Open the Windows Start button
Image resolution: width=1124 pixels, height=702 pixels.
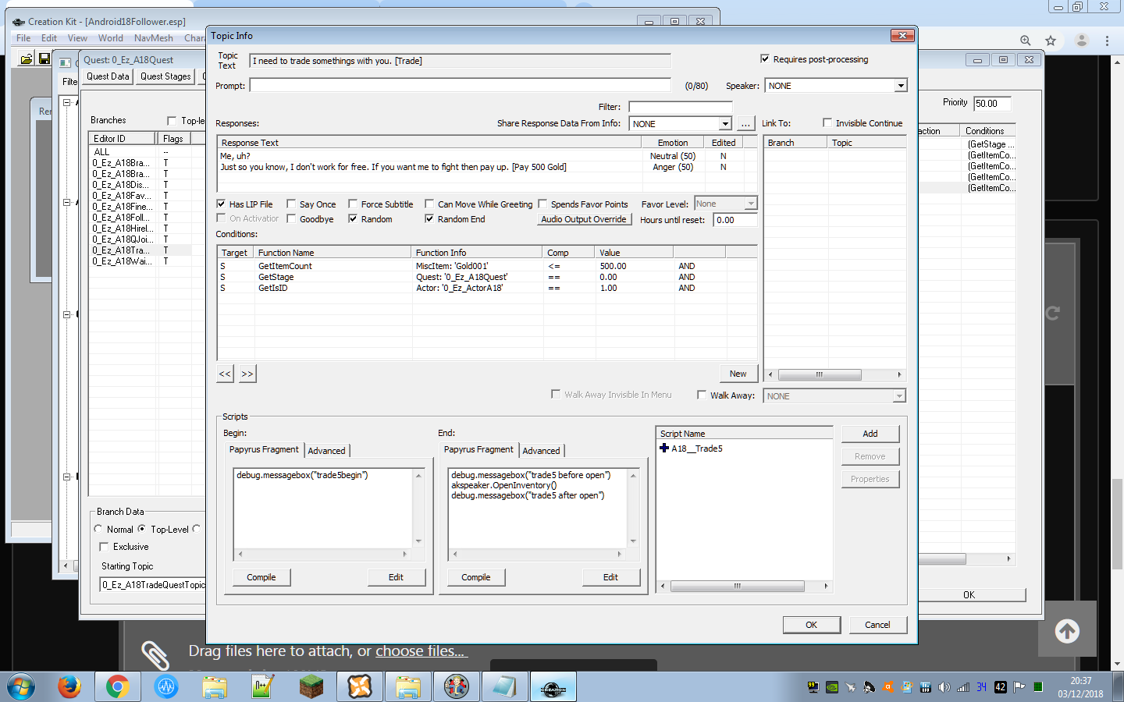21,687
